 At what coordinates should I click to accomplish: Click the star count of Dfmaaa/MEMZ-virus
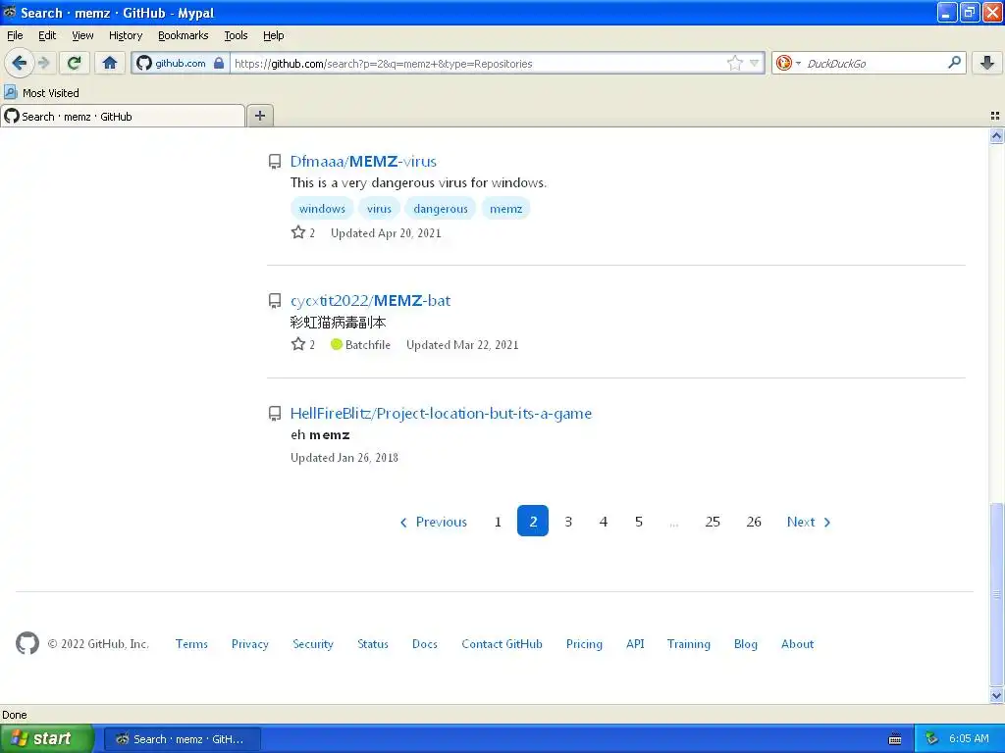coord(303,232)
